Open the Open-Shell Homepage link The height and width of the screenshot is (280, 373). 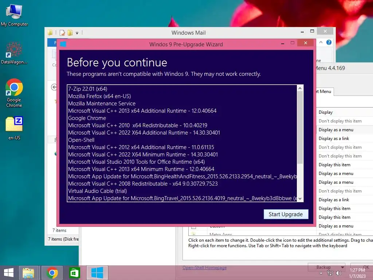click(205, 268)
